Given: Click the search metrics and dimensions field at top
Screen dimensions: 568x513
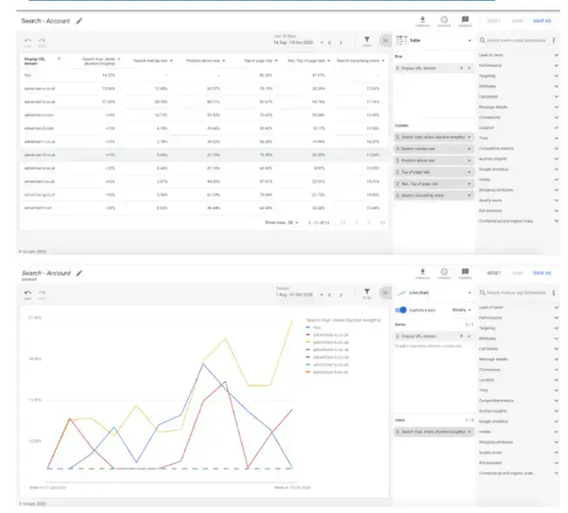Looking at the screenshot, I should point(520,40).
